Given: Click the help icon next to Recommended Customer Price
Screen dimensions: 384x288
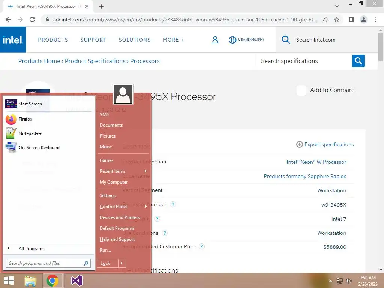Looking at the screenshot, I should pyautogui.click(x=201, y=246).
